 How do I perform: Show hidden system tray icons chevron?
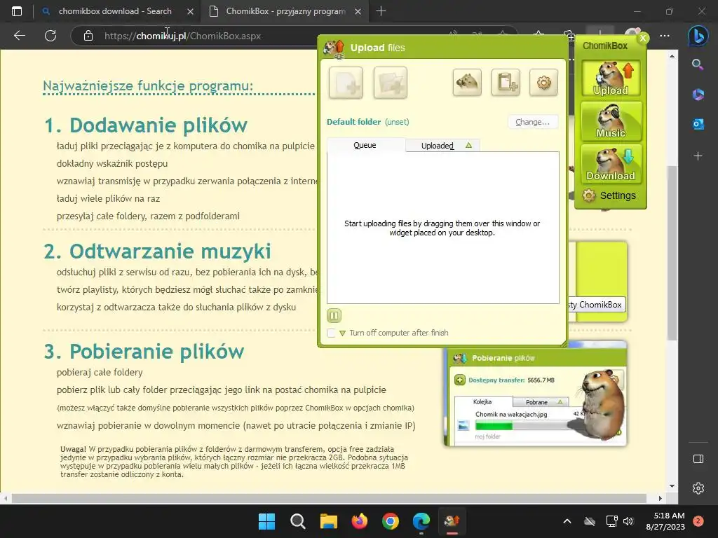click(x=567, y=521)
